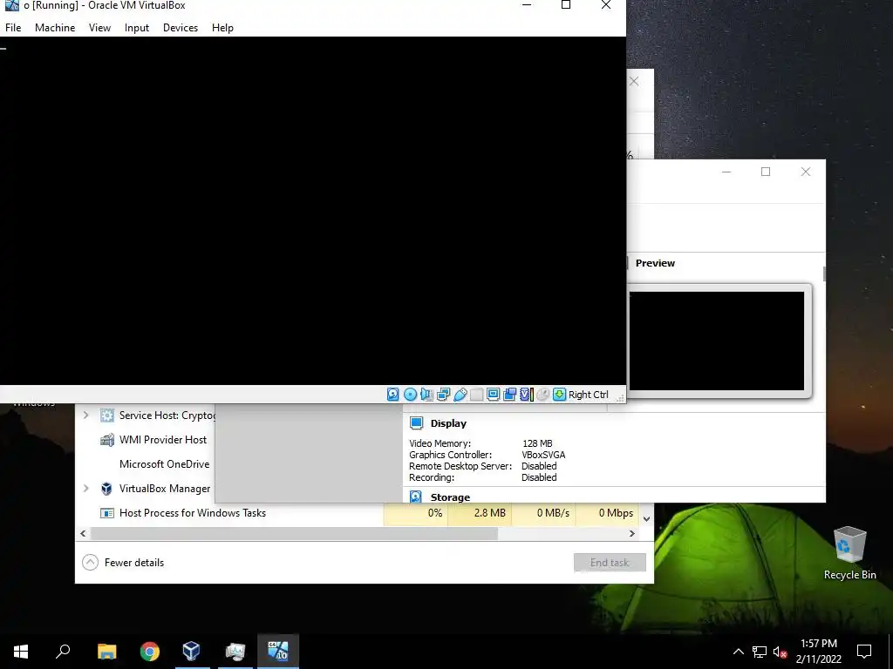The height and width of the screenshot is (669, 893).
Task: Click the 128 MB Video Memory value
Action: [537, 443]
